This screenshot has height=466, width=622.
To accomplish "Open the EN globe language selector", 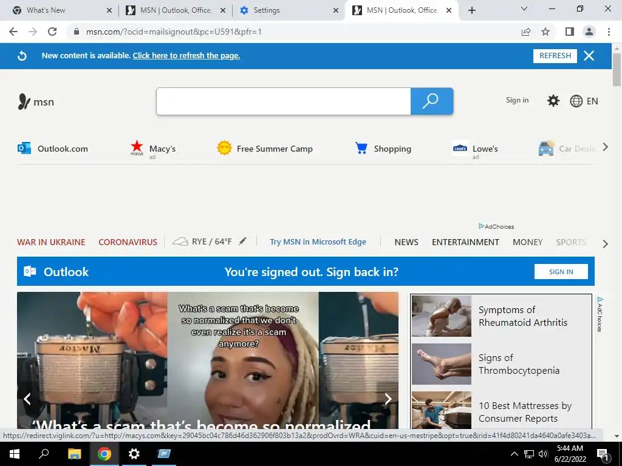I will 584,101.
